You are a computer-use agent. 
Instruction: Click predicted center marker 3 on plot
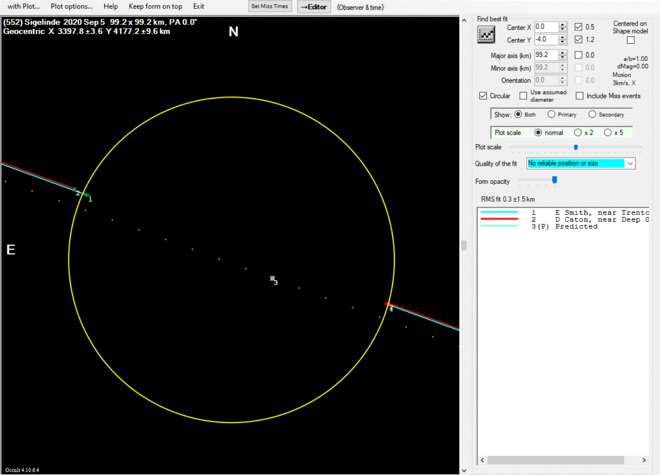pyautogui.click(x=273, y=278)
